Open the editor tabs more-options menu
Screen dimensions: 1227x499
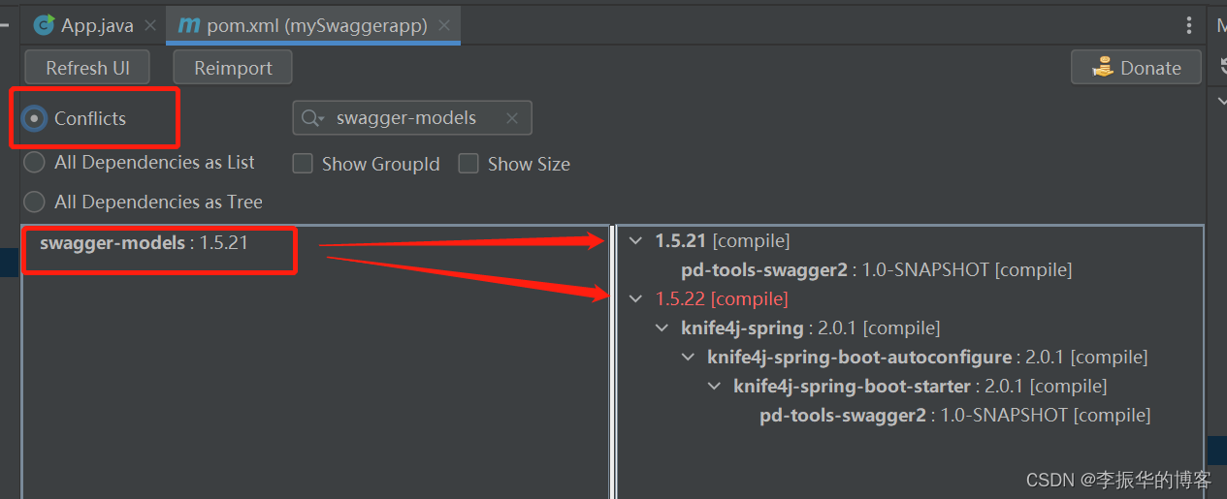click(x=1189, y=26)
